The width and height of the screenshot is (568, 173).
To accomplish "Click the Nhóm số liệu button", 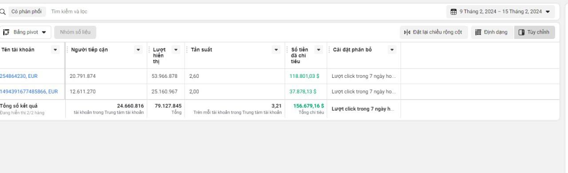I will point(75,32).
